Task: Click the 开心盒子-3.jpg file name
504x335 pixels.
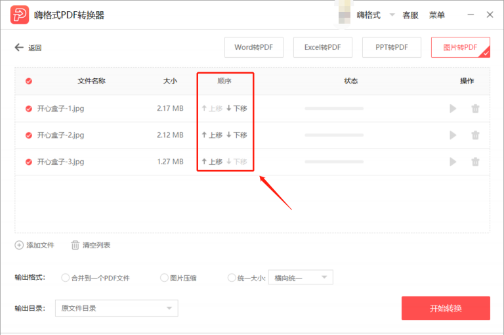Action: (61, 162)
